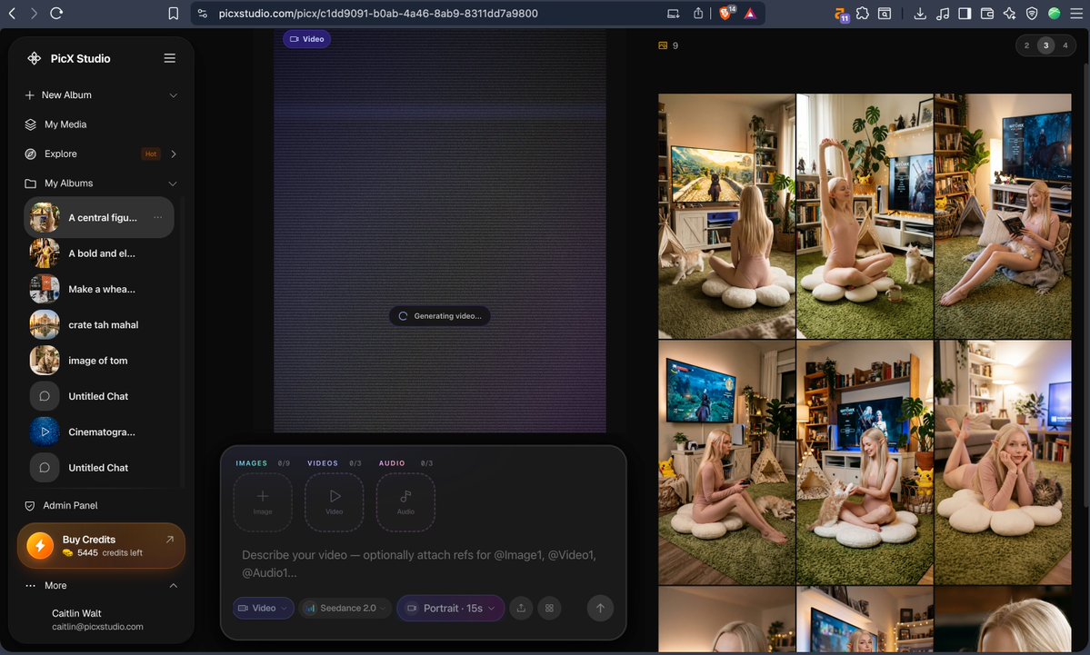Open the 'image of tom' album
This screenshot has width=1090, height=655.
click(99, 361)
